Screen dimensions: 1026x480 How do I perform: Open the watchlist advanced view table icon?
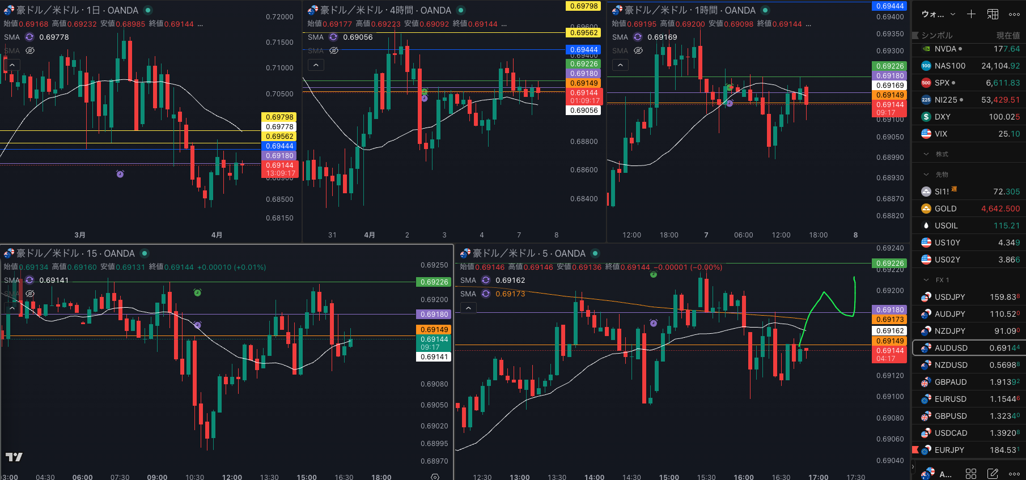click(x=993, y=14)
